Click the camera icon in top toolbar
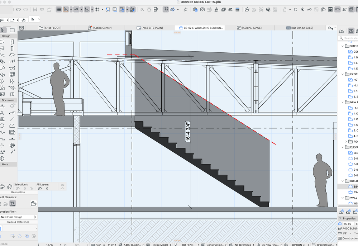The height and width of the screenshot is (246, 358). (x=202, y=9)
